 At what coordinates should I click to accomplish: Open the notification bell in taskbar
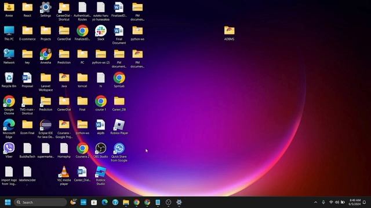pyautogui.click(x=365, y=202)
